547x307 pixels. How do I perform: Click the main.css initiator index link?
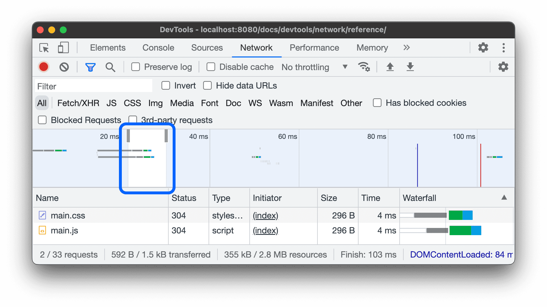click(265, 216)
